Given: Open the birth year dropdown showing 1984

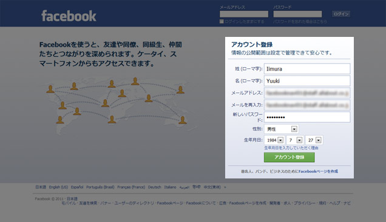Looking at the screenshot, I should [274, 140].
